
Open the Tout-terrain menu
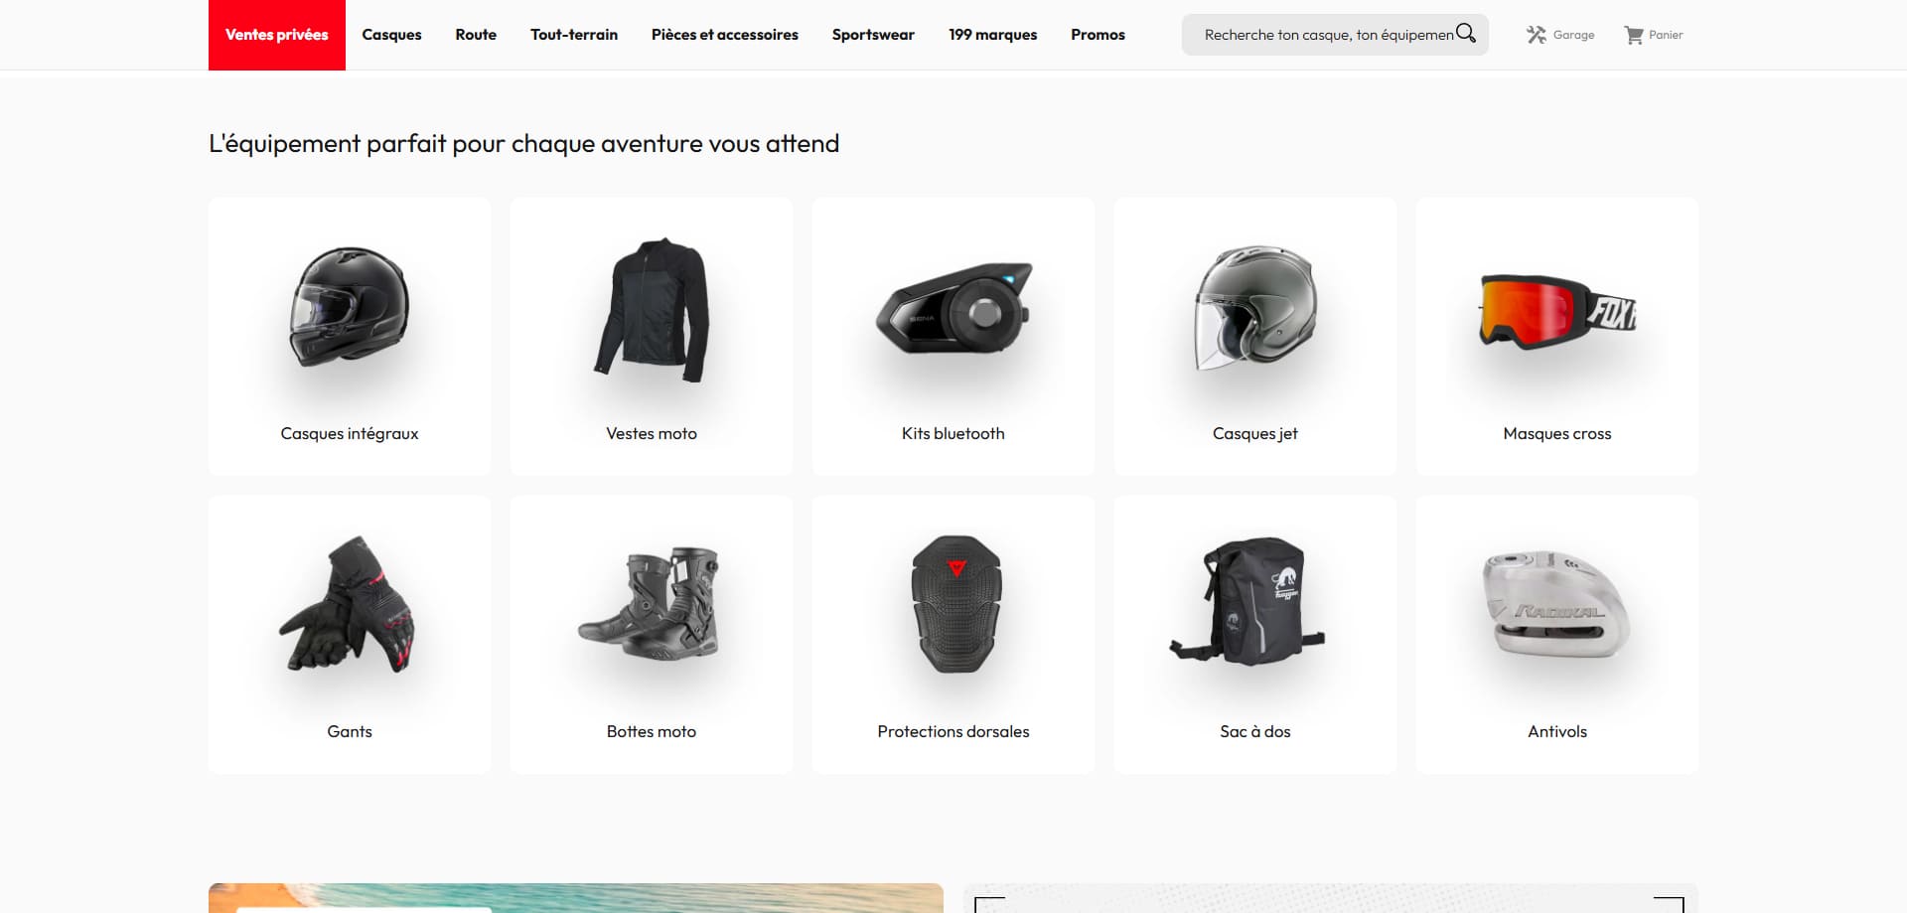(x=574, y=35)
